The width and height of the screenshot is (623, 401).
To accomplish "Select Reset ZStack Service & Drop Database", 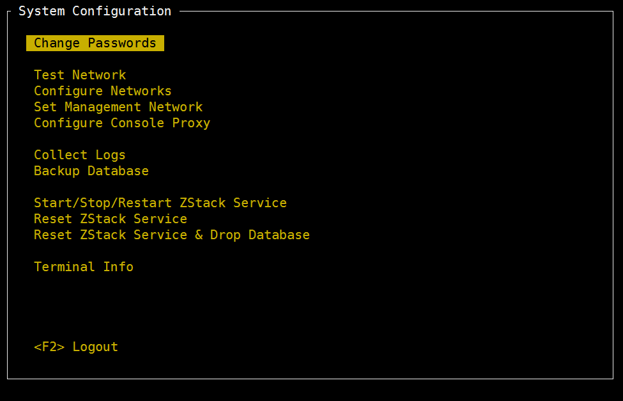I will (x=172, y=235).
